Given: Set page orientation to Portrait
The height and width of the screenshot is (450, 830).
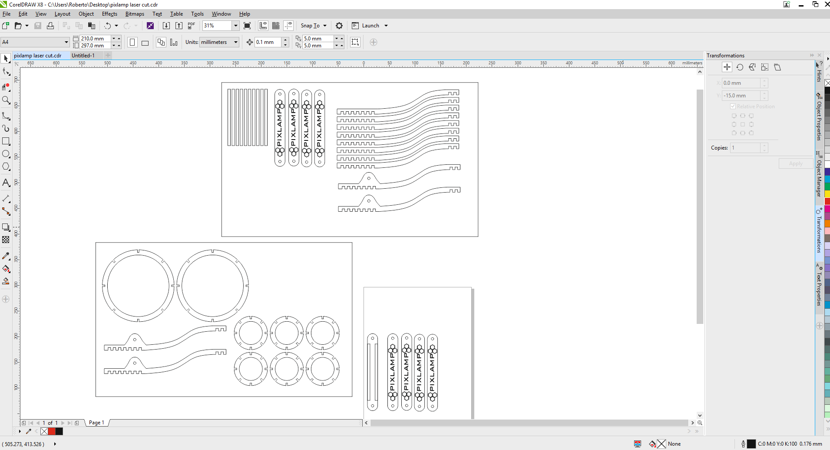Looking at the screenshot, I should tap(132, 42).
